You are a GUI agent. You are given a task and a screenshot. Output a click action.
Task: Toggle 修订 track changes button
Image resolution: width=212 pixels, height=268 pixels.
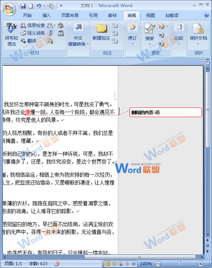tap(132, 31)
